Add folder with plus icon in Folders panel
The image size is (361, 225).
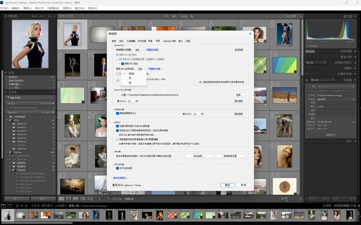click(54, 92)
